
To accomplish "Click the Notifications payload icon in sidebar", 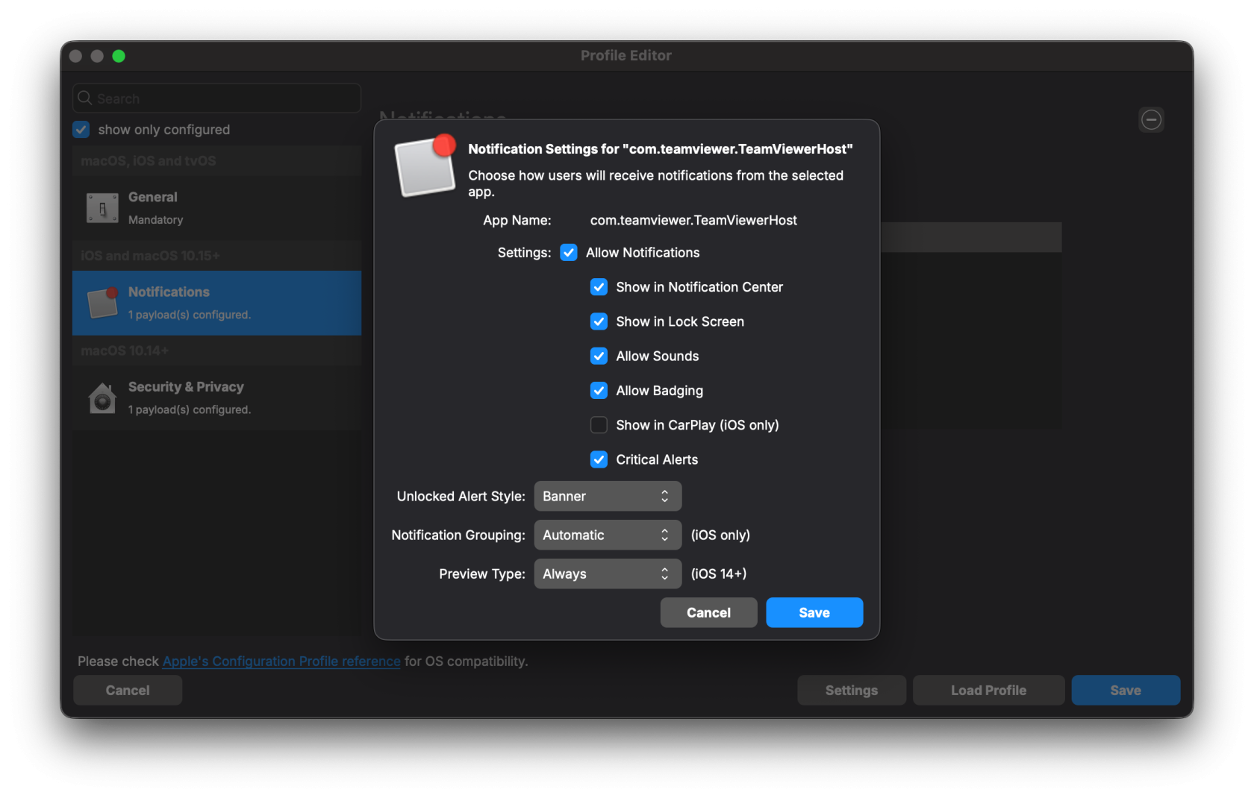I will click(x=102, y=303).
